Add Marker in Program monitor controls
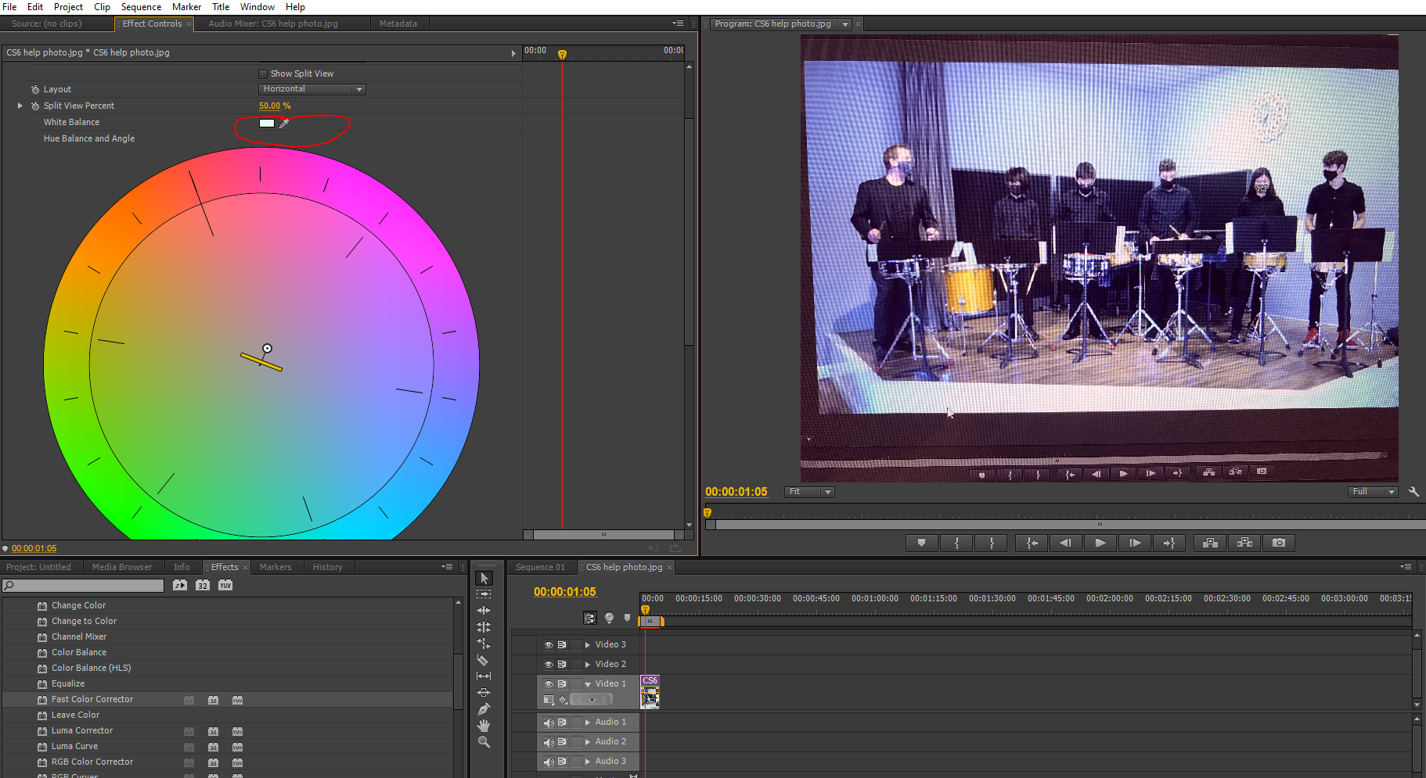Viewport: 1426px width, 778px height. 921,543
